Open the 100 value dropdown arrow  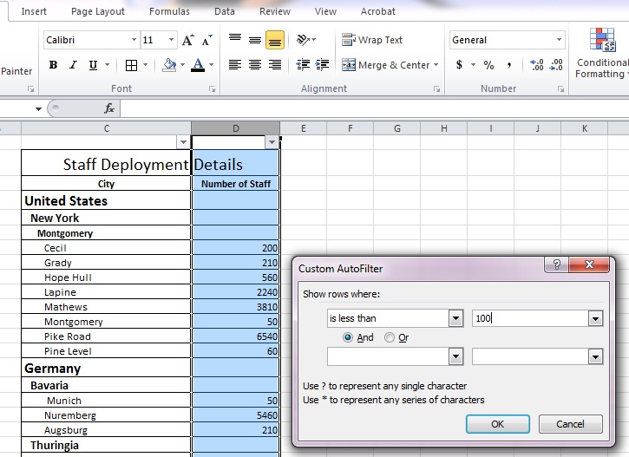[595, 319]
